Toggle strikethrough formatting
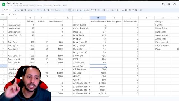The width and height of the screenshot is (179, 101). [84, 10]
